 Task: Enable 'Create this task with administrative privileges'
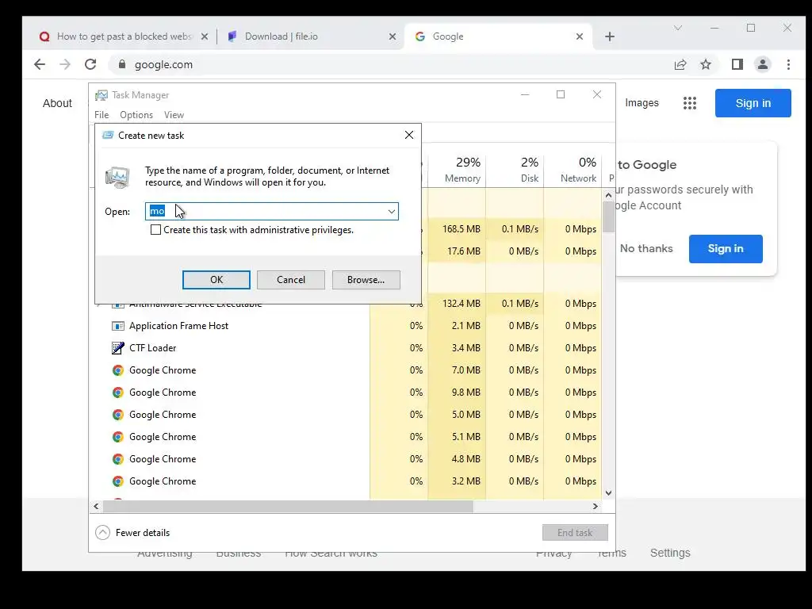click(155, 229)
